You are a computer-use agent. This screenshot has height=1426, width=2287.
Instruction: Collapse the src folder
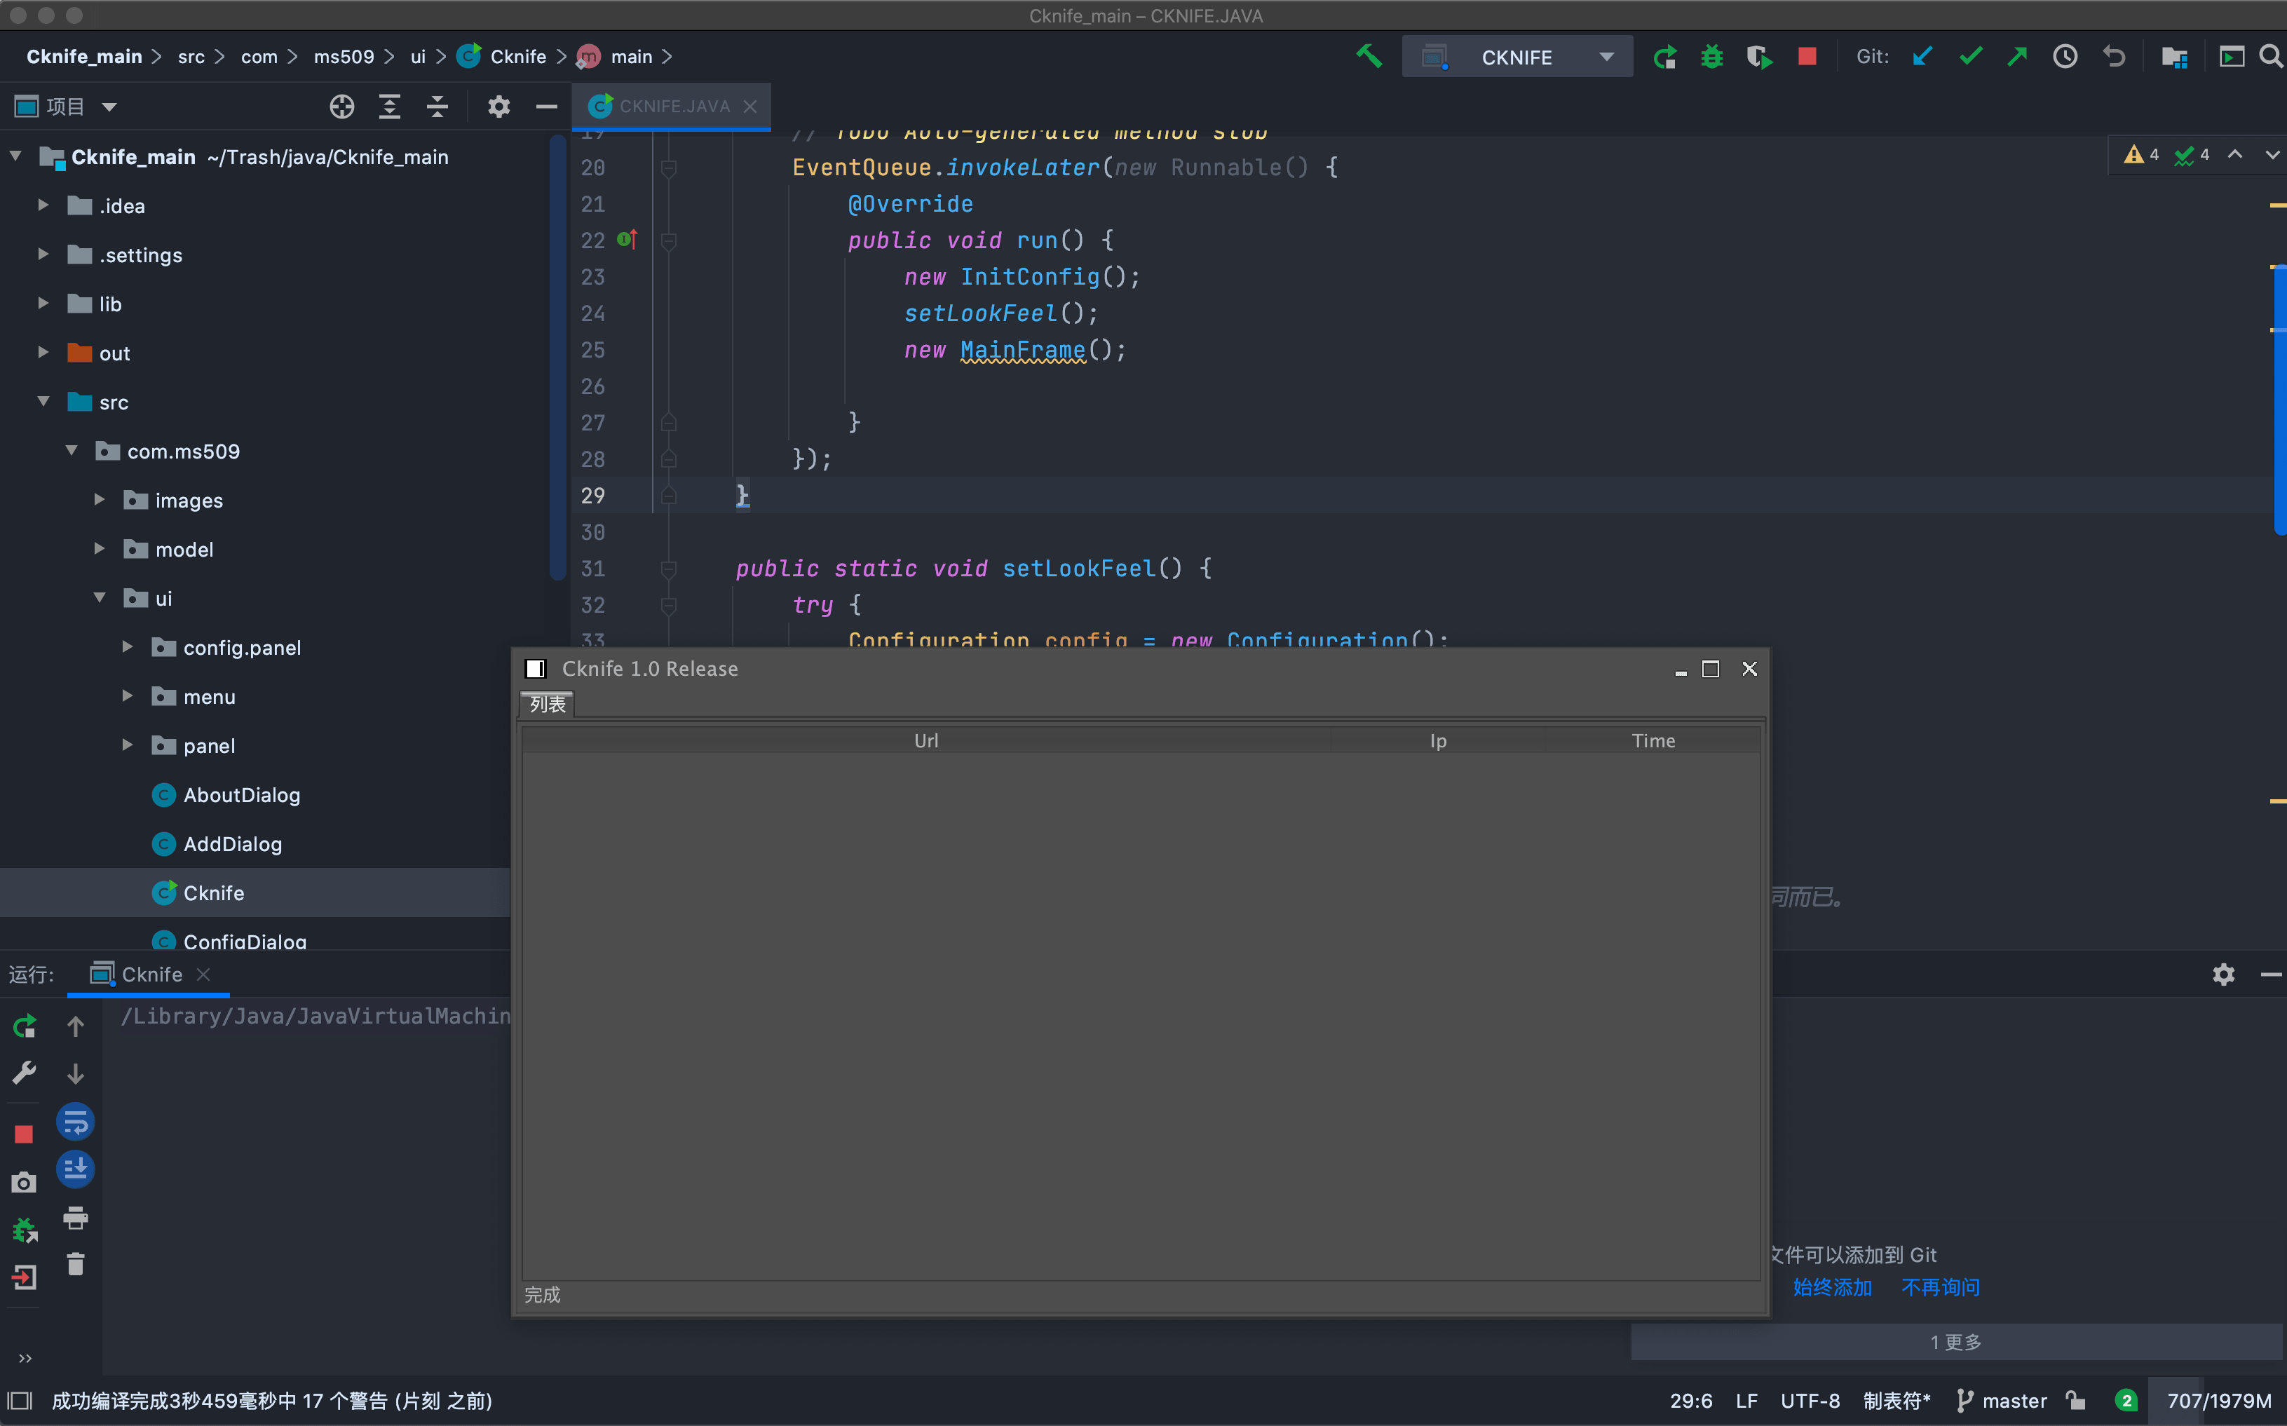(x=43, y=401)
